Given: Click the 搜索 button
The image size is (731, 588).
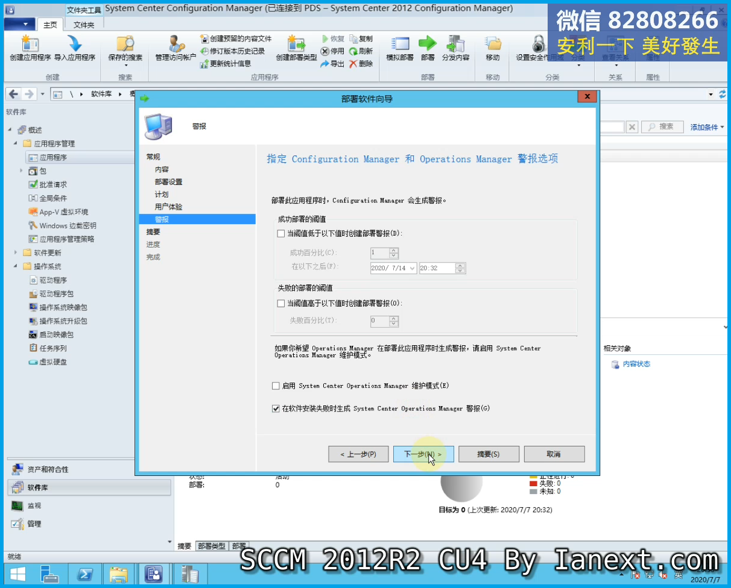Looking at the screenshot, I should click(662, 127).
